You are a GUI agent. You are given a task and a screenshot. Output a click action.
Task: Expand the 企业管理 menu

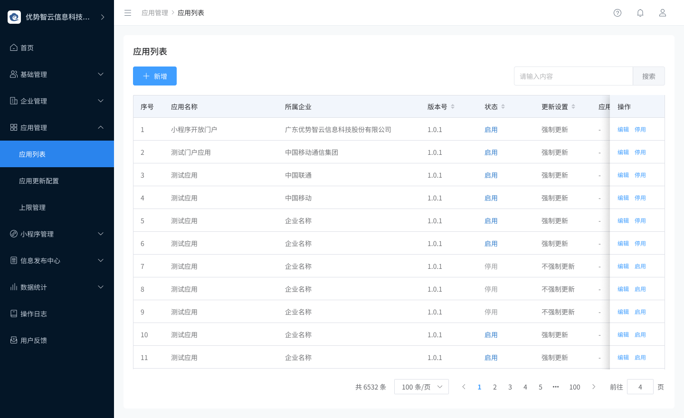point(57,101)
